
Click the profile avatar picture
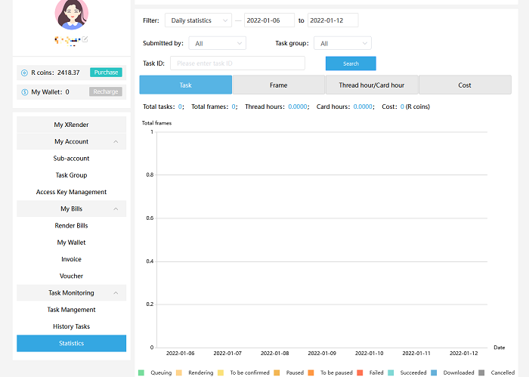pos(72,13)
